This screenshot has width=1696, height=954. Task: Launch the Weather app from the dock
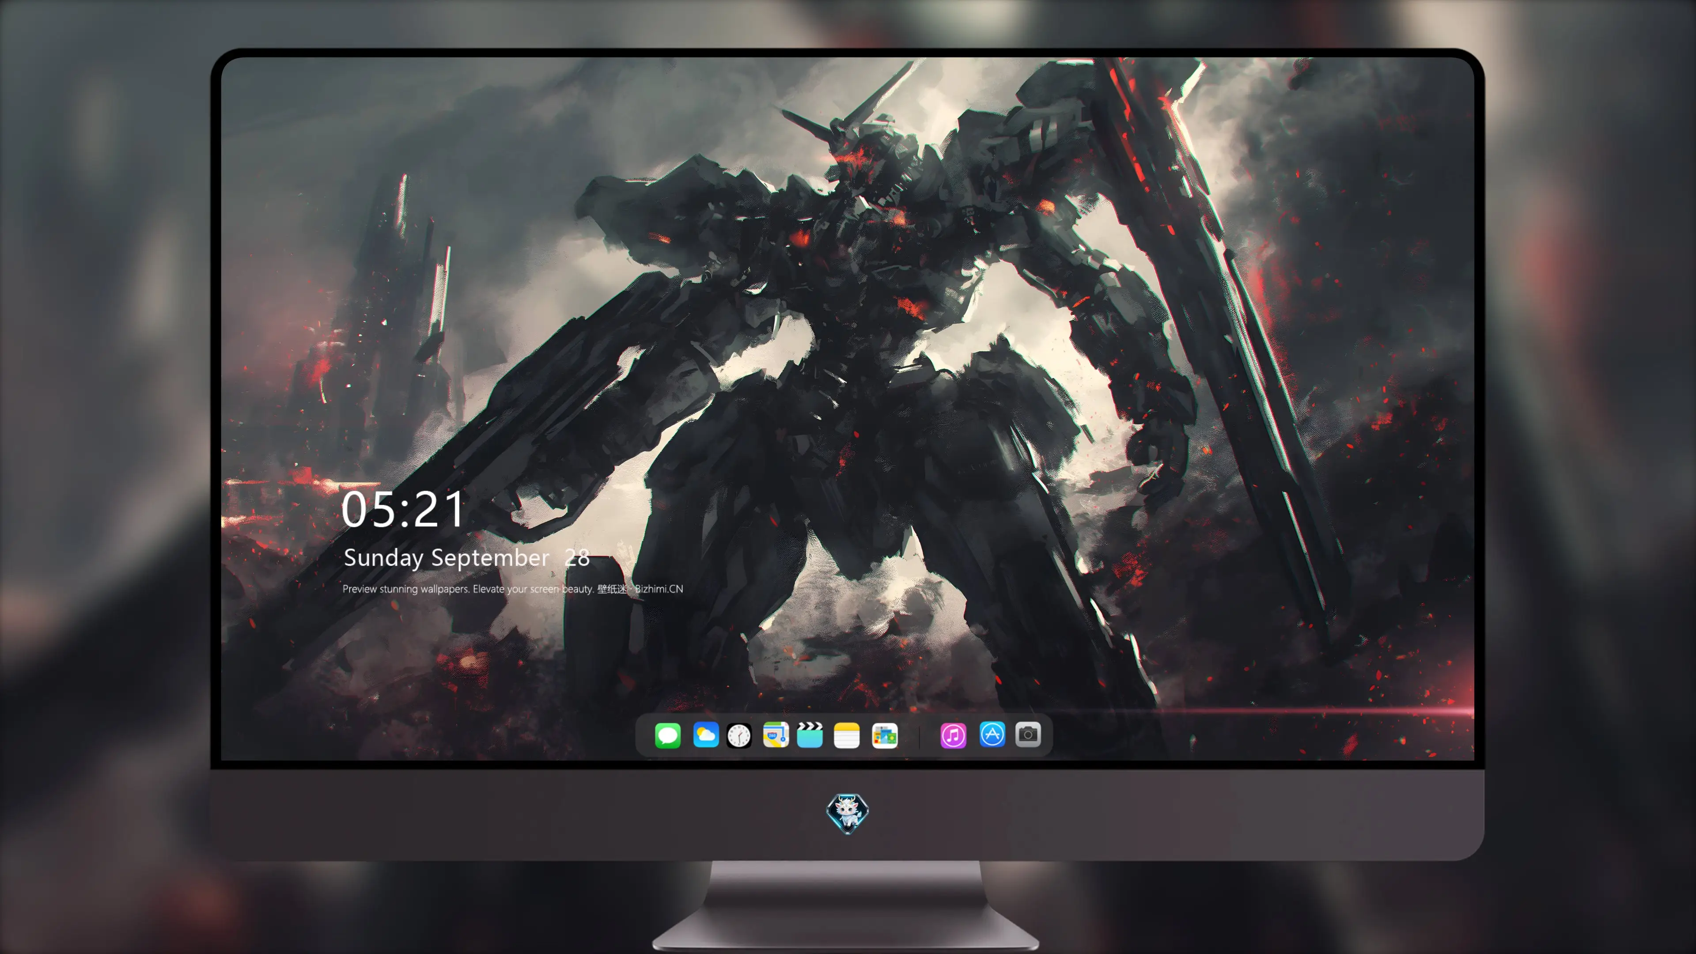point(706,735)
